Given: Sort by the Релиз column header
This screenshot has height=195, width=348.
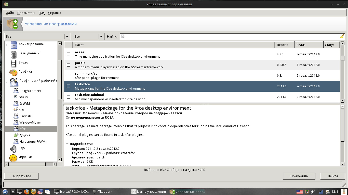Looking at the screenshot, I should pos(309,45).
